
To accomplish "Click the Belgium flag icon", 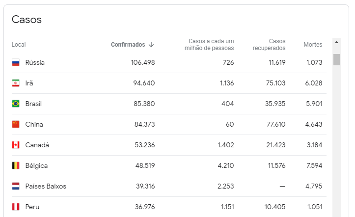I will coord(16,166).
